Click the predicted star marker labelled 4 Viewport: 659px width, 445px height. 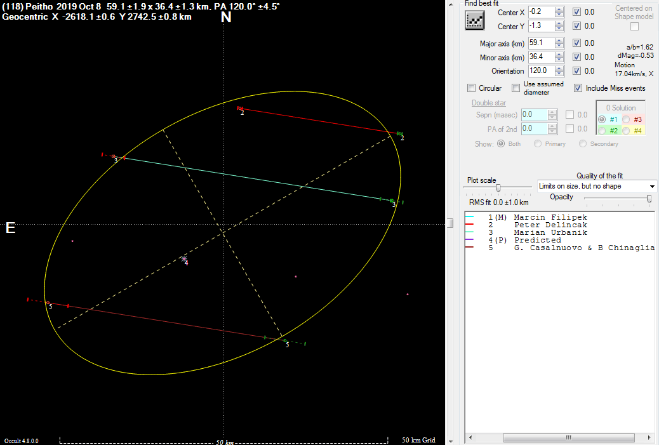(x=184, y=259)
